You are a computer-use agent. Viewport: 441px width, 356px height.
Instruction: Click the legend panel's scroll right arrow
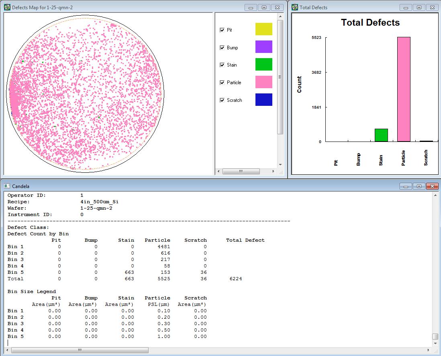(273, 171)
